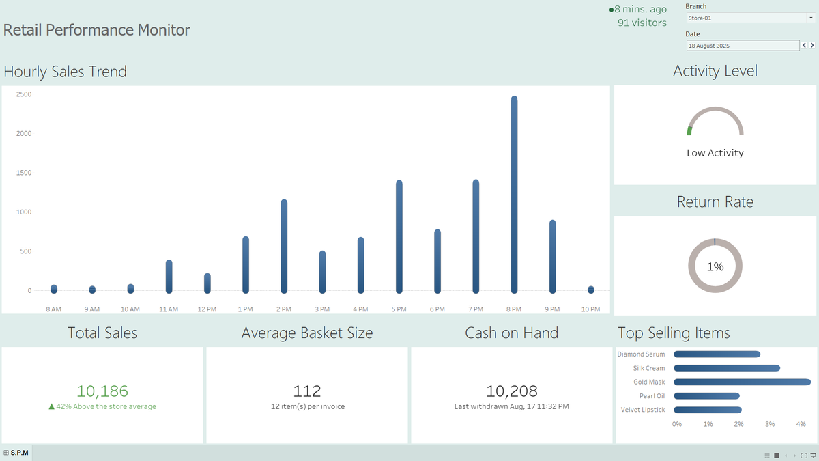Click the Gold Mask bar in Top Selling Items
The height and width of the screenshot is (461, 819).
tap(743, 382)
